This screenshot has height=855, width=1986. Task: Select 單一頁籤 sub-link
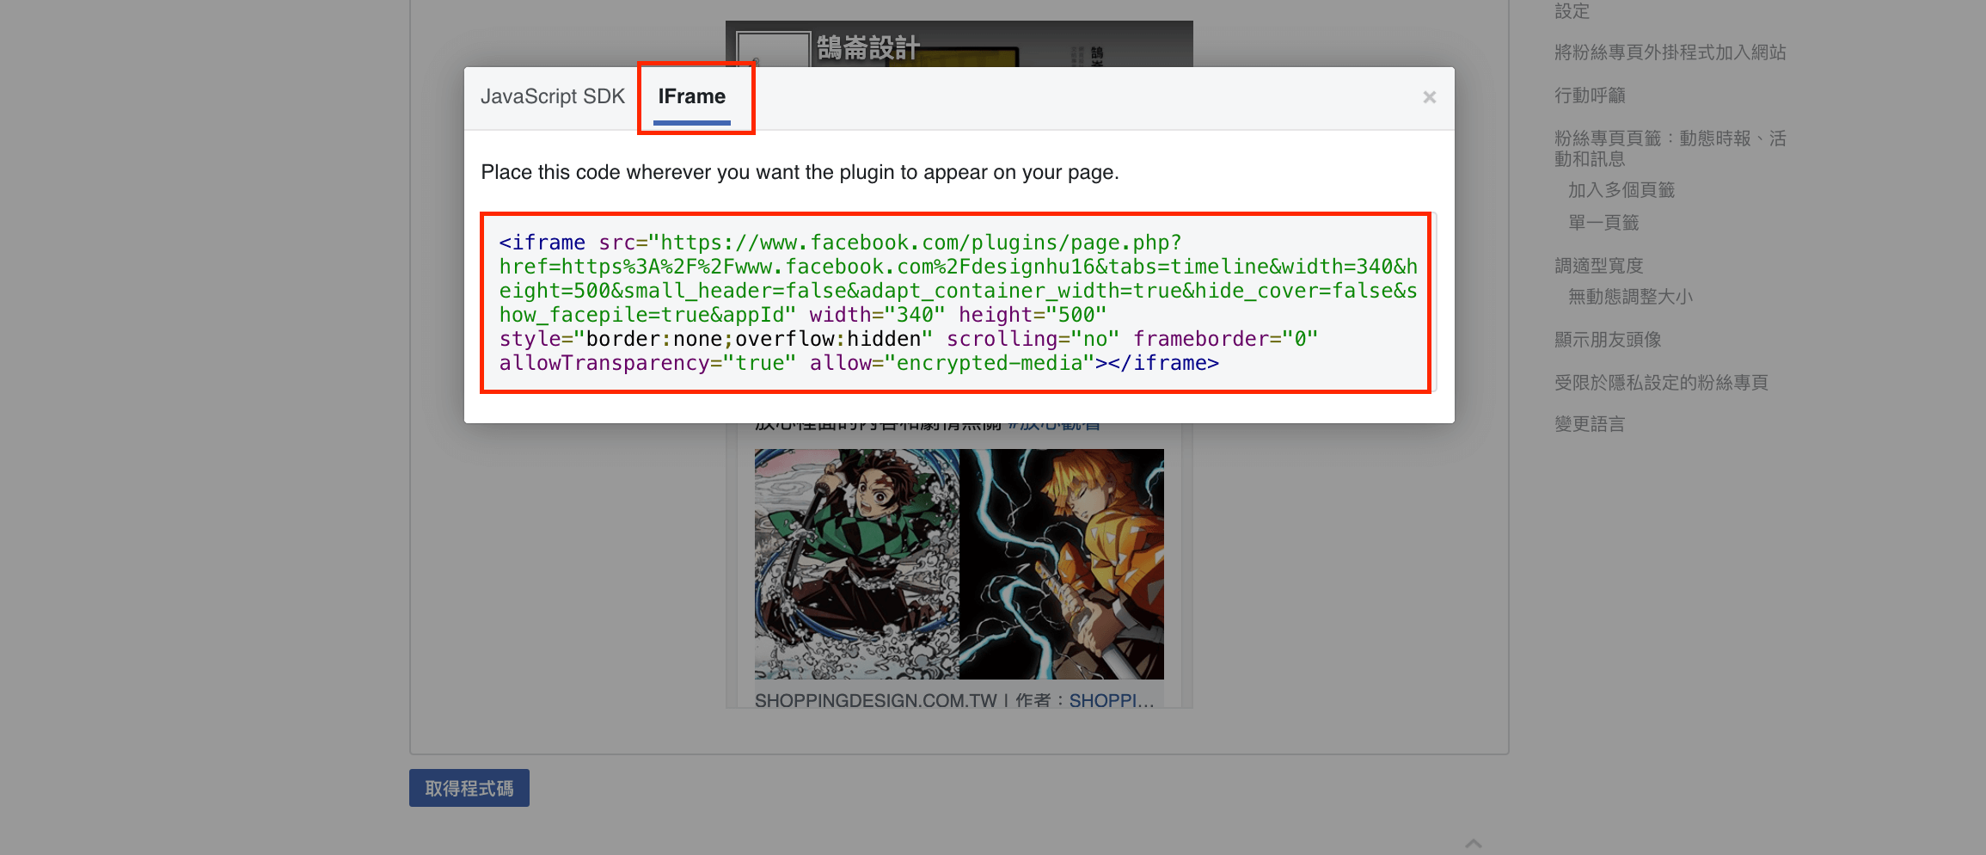(x=1603, y=223)
